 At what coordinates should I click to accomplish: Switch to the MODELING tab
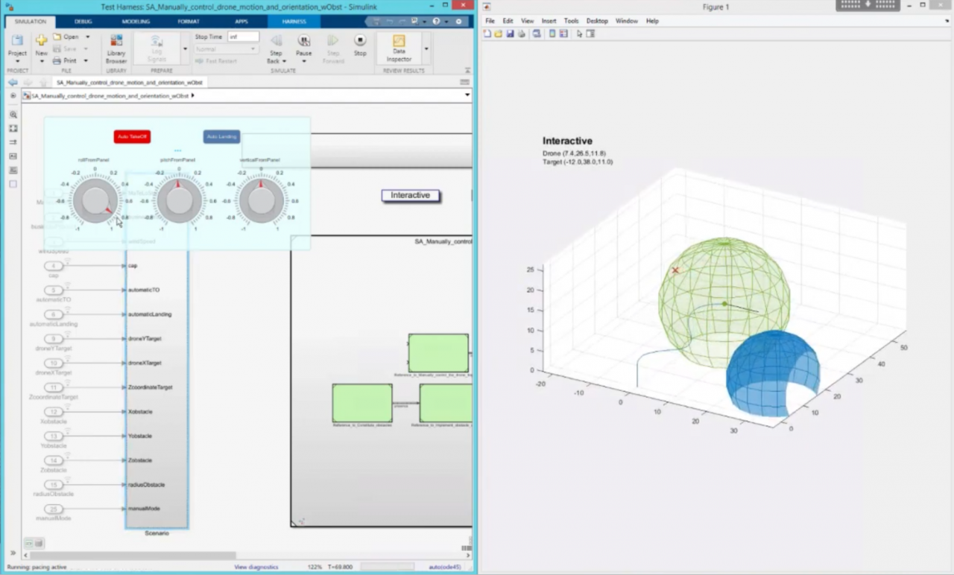coord(136,21)
